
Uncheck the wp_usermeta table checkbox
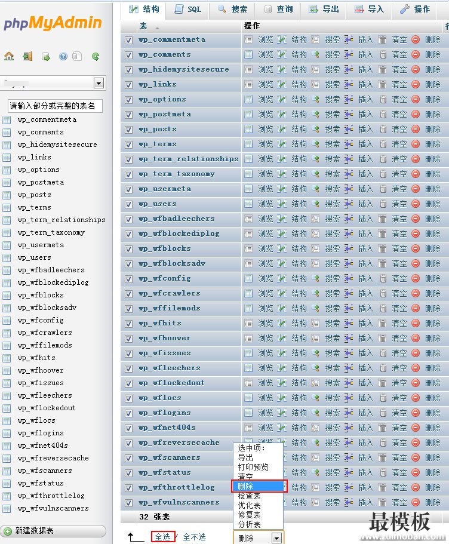128,189
